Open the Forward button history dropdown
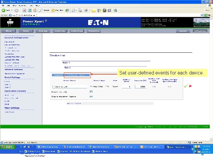 click(20, 10)
